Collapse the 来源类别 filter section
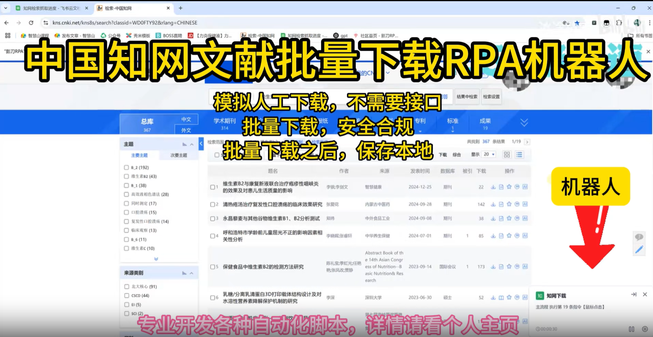653x337 pixels. tap(192, 273)
